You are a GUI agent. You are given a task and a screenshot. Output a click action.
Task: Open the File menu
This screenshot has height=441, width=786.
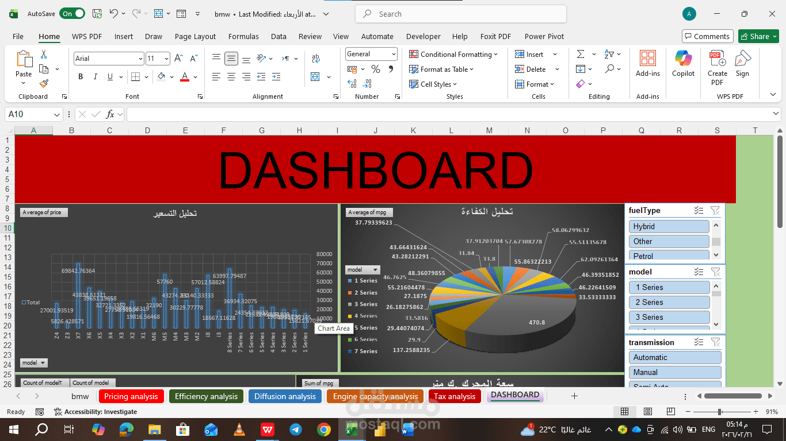point(18,36)
